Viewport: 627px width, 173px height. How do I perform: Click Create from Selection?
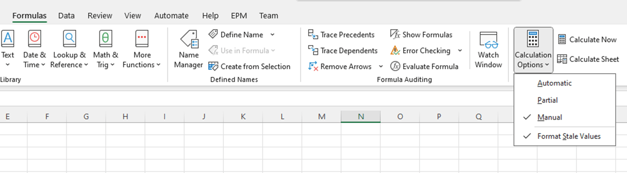point(249,67)
